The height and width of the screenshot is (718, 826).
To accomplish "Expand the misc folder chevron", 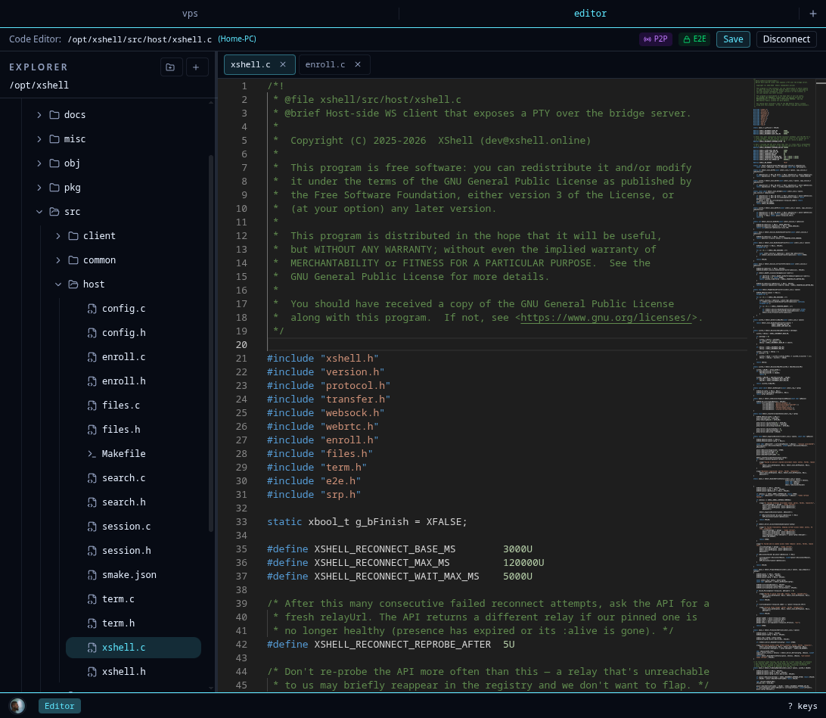I will click(x=39, y=138).
